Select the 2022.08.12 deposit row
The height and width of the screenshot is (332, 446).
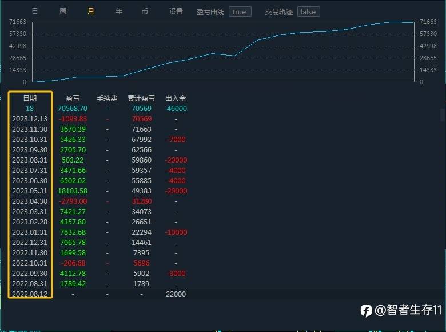click(99, 294)
